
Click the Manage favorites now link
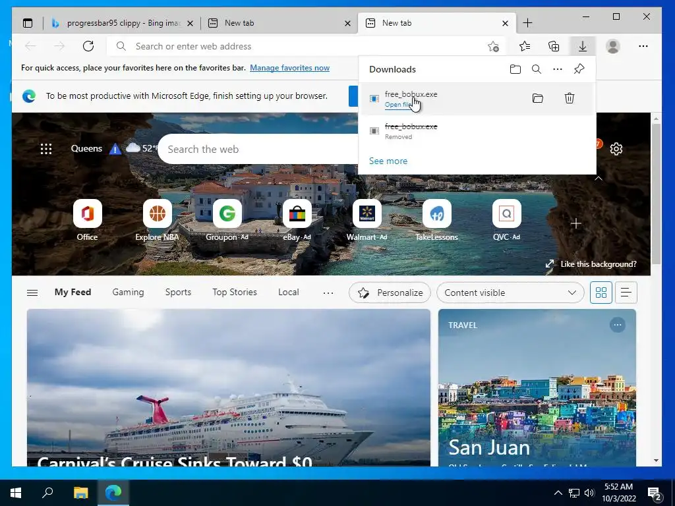pyautogui.click(x=290, y=68)
